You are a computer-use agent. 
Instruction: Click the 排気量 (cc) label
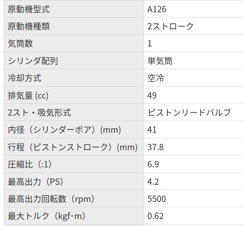click(28, 95)
